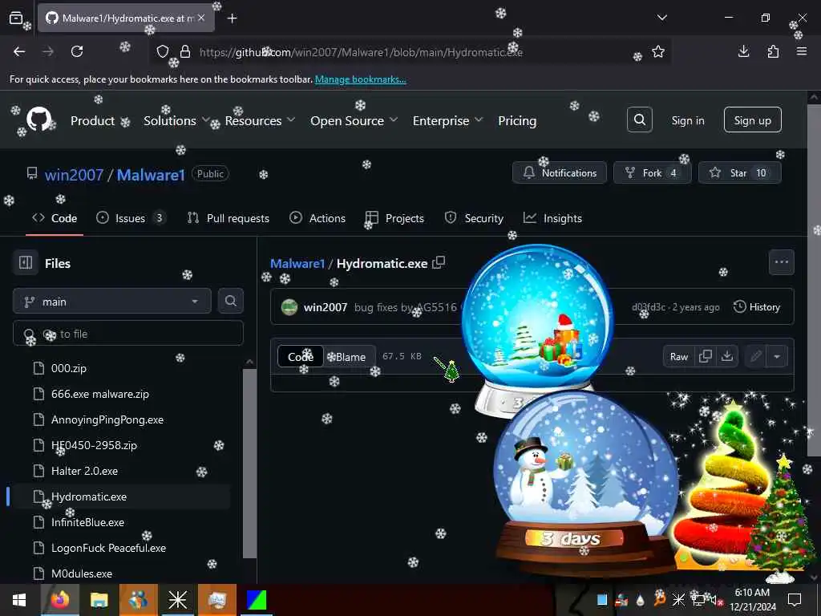Click the browser back arrow
The width and height of the screenshot is (821, 616).
click(x=19, y=51)
